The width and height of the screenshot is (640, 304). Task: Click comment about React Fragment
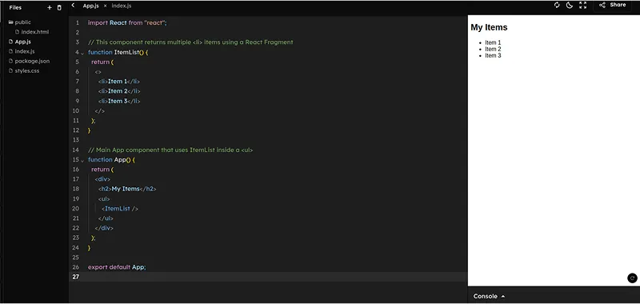(x=190, y=42)
